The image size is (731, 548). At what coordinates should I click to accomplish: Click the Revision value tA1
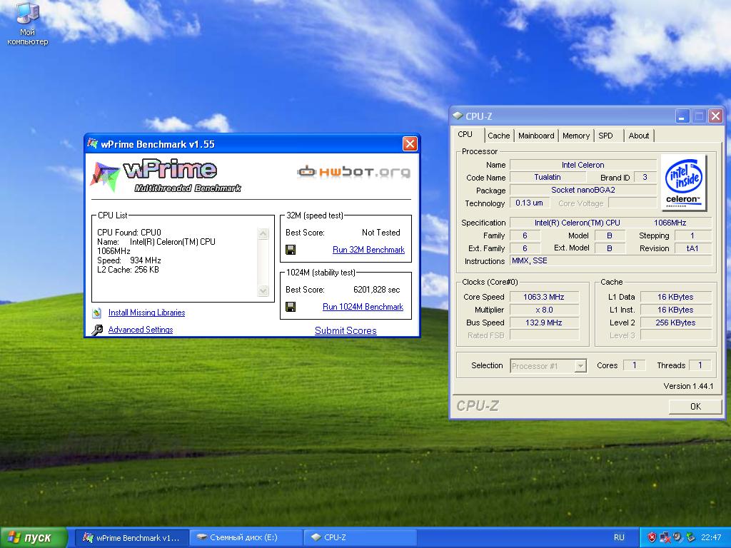[x=692, y=248]
